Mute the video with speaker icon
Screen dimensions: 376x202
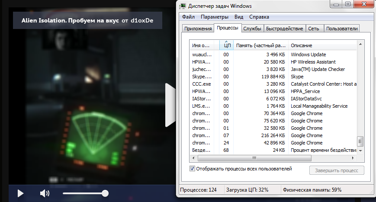(x=45, y=193)
